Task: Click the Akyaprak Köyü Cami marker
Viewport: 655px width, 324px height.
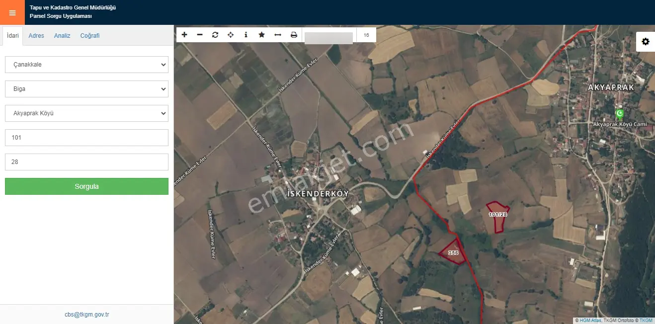Action: 619,114
